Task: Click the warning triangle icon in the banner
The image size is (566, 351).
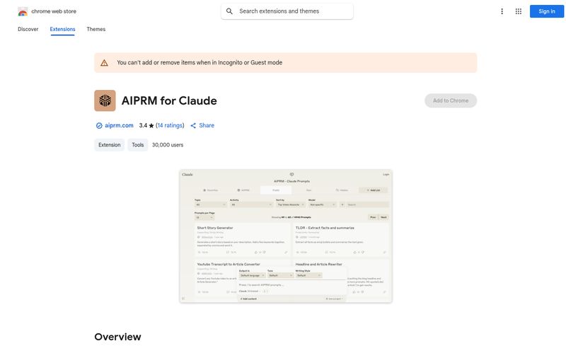Action: (x=104, y=63)
